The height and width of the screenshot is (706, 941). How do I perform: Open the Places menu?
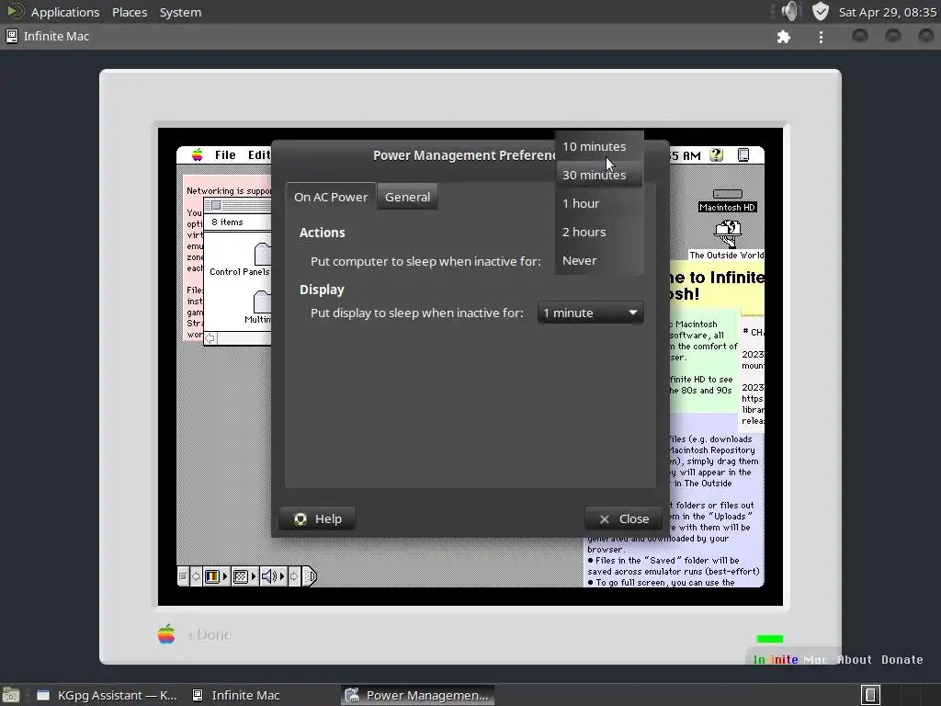coord(130,12)
